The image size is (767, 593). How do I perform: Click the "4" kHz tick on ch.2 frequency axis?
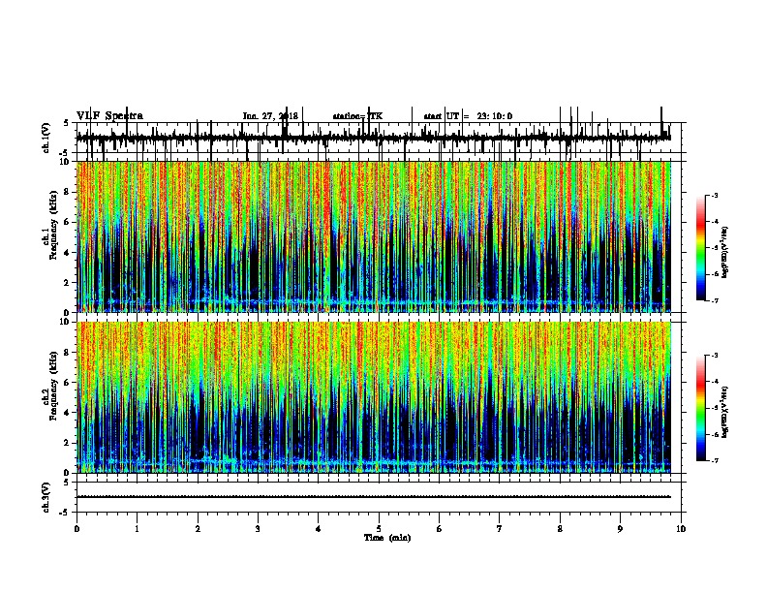(x=67, y=413)
